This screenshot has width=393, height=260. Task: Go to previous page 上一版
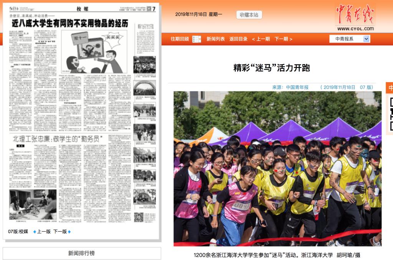[44, 232]
